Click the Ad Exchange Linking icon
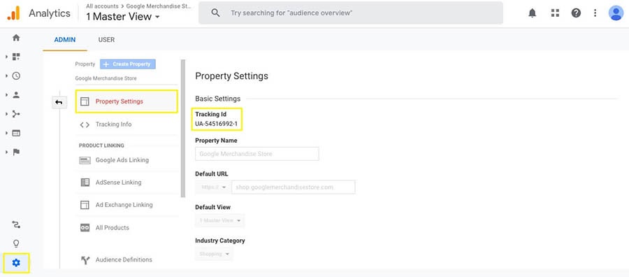Screen dimensions: 629x277 coord(85,205)
